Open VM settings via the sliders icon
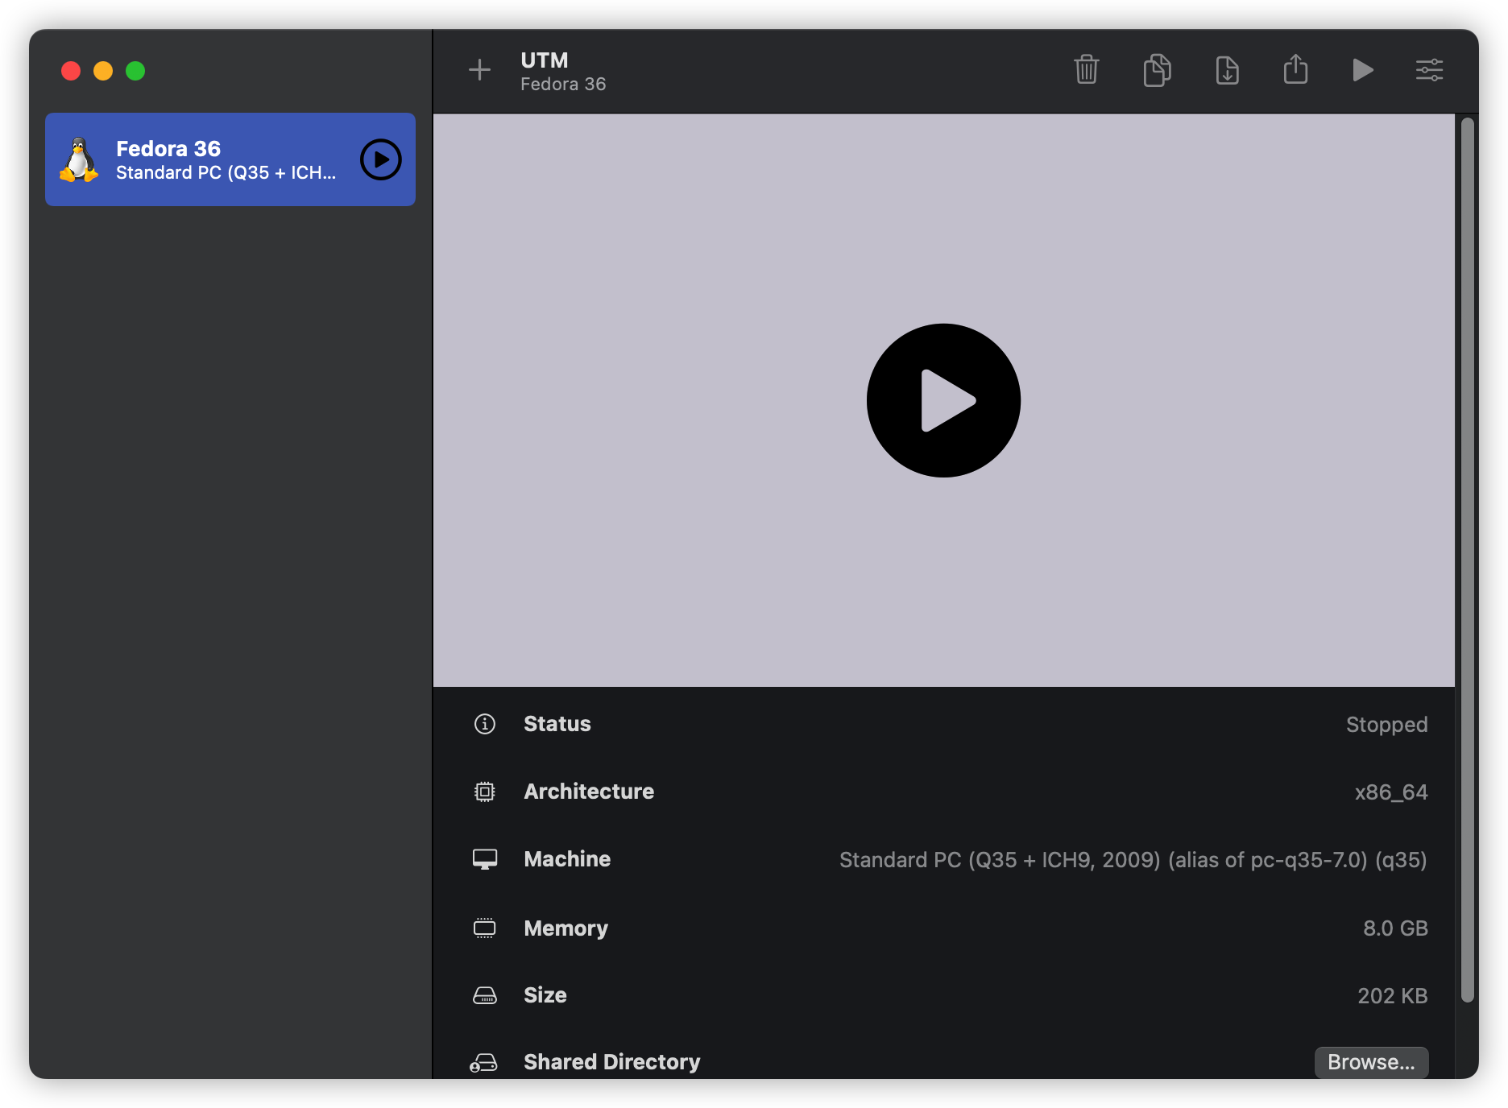1508x1108 pixels. (x=1429, y=70)
